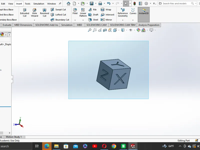Switch to the SOLIDWORKS CAM TBM tab
Viewport: 200px width, 150px height.
tap(123, 25)
